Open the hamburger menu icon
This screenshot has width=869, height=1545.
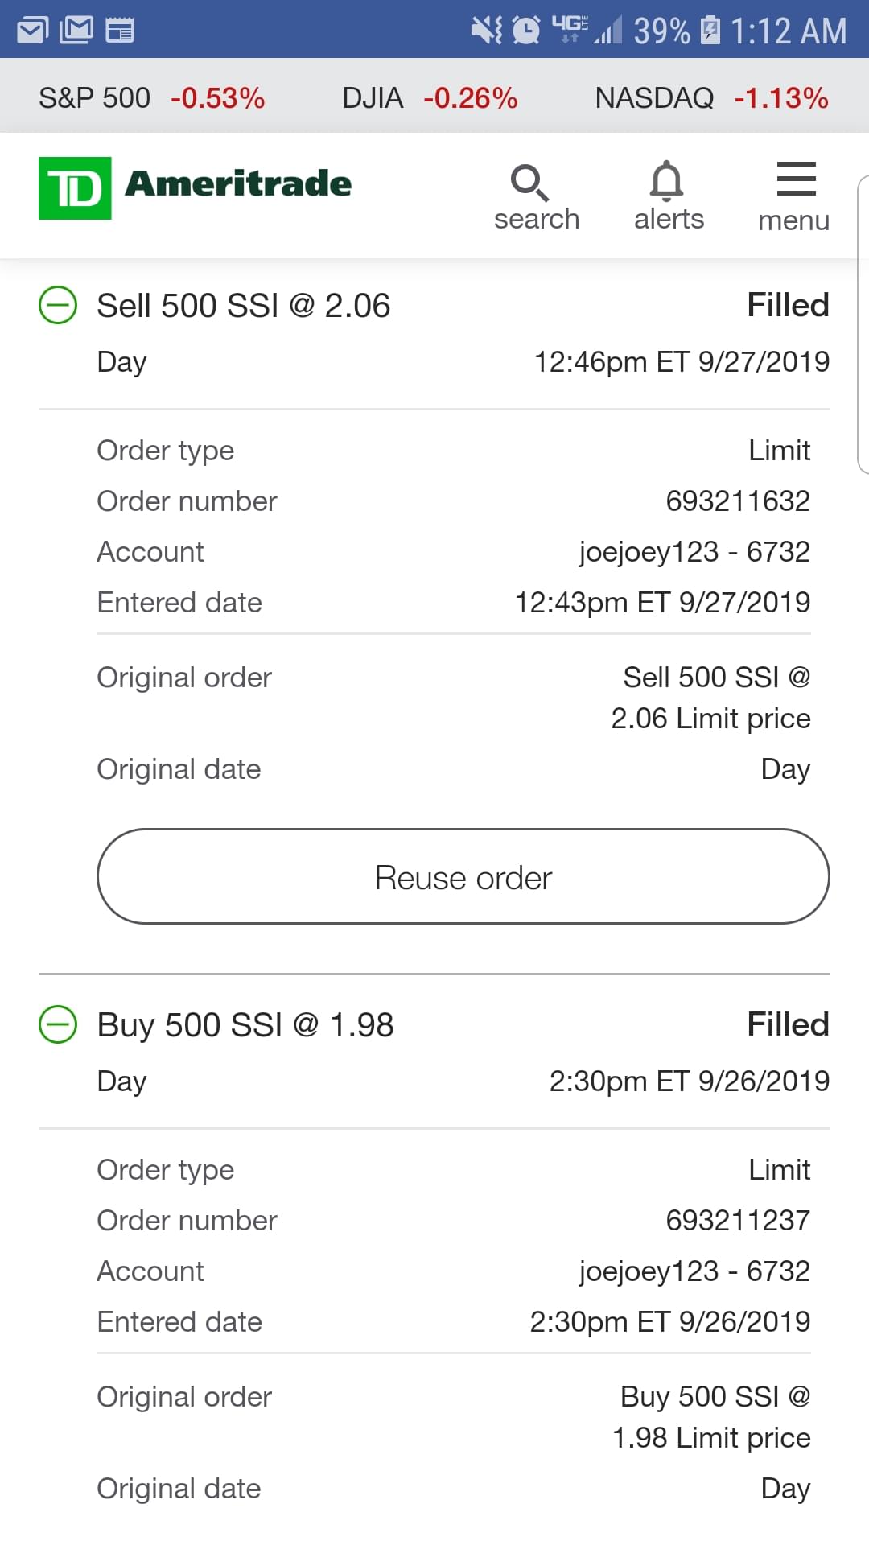[x=796, y=179]
